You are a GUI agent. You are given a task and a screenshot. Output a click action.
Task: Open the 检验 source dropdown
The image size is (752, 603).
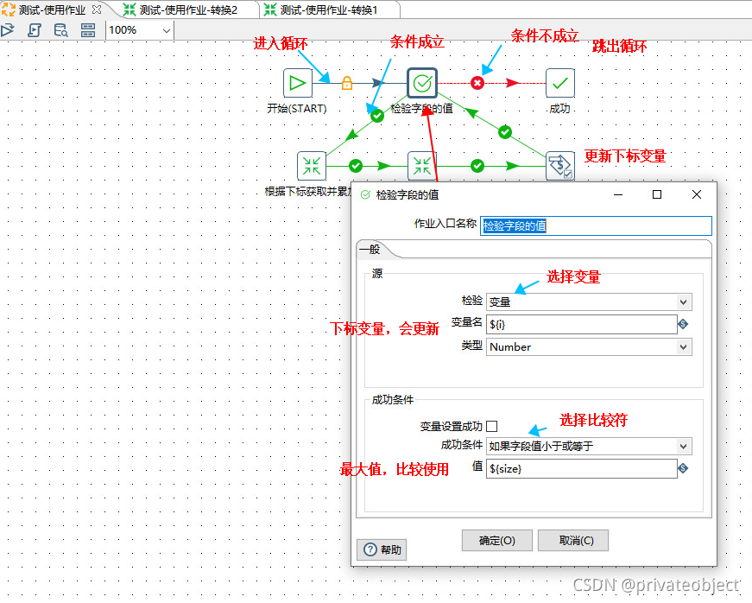click(x=589, y=301)
